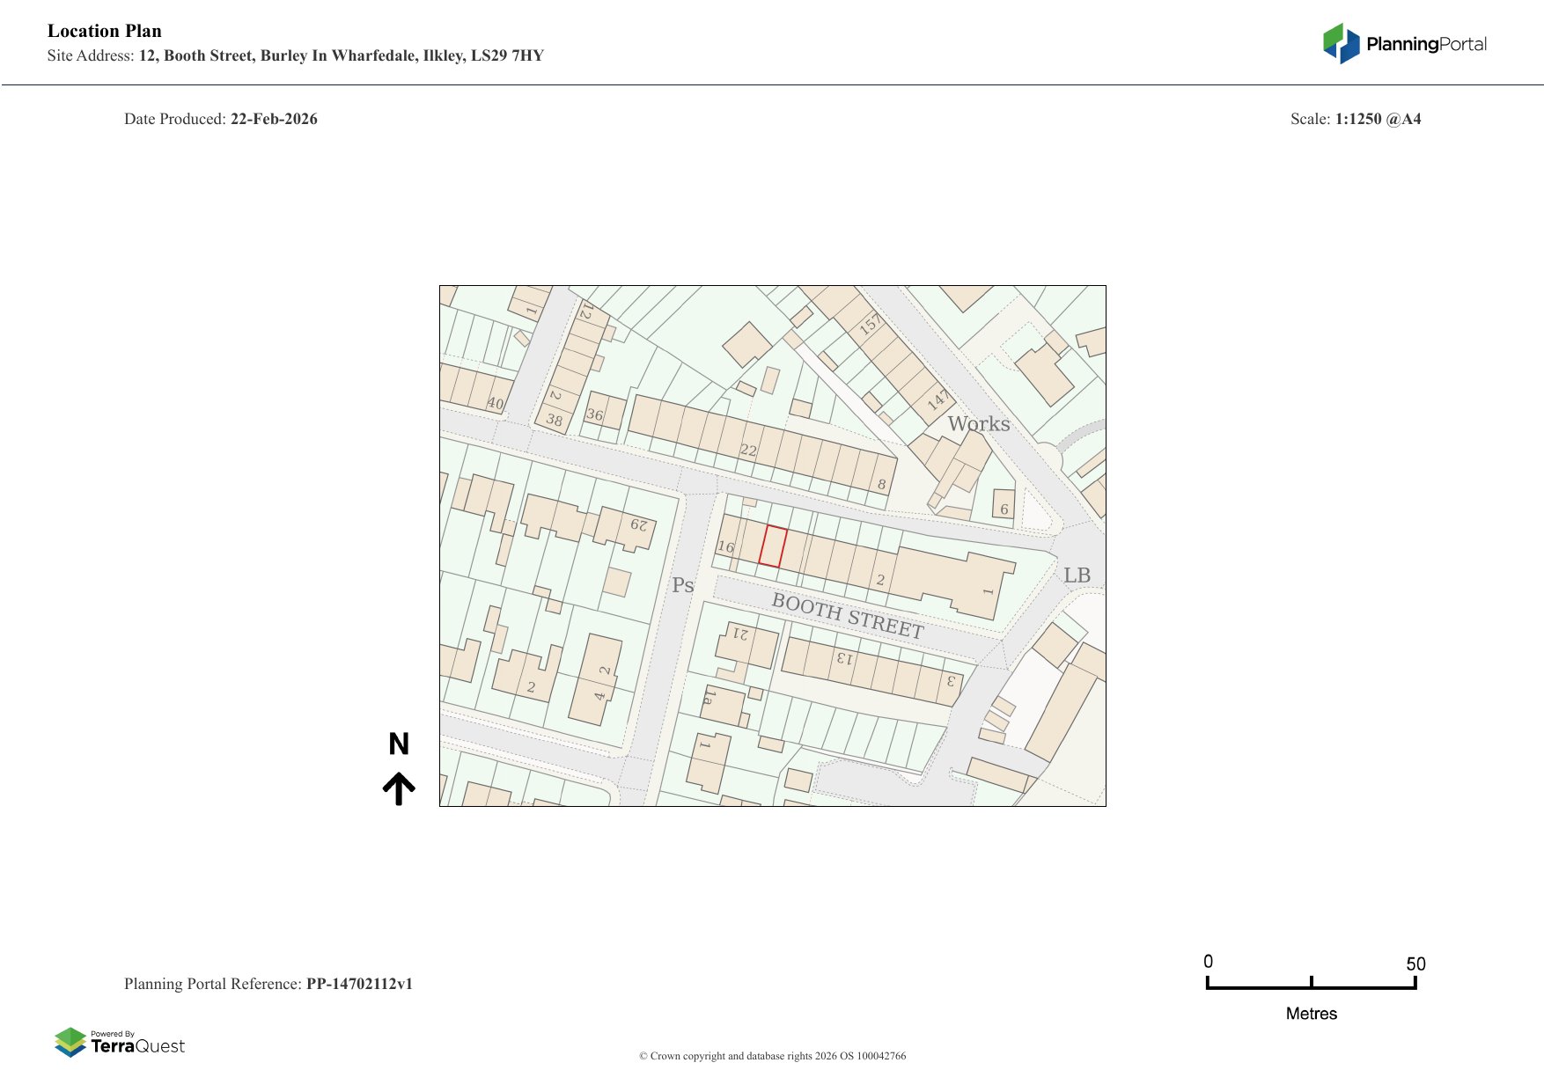Click the Location Plan heading
The width and height of the screenshot is (1544, 1092).
pyautogui.click(x=105, y=31)
